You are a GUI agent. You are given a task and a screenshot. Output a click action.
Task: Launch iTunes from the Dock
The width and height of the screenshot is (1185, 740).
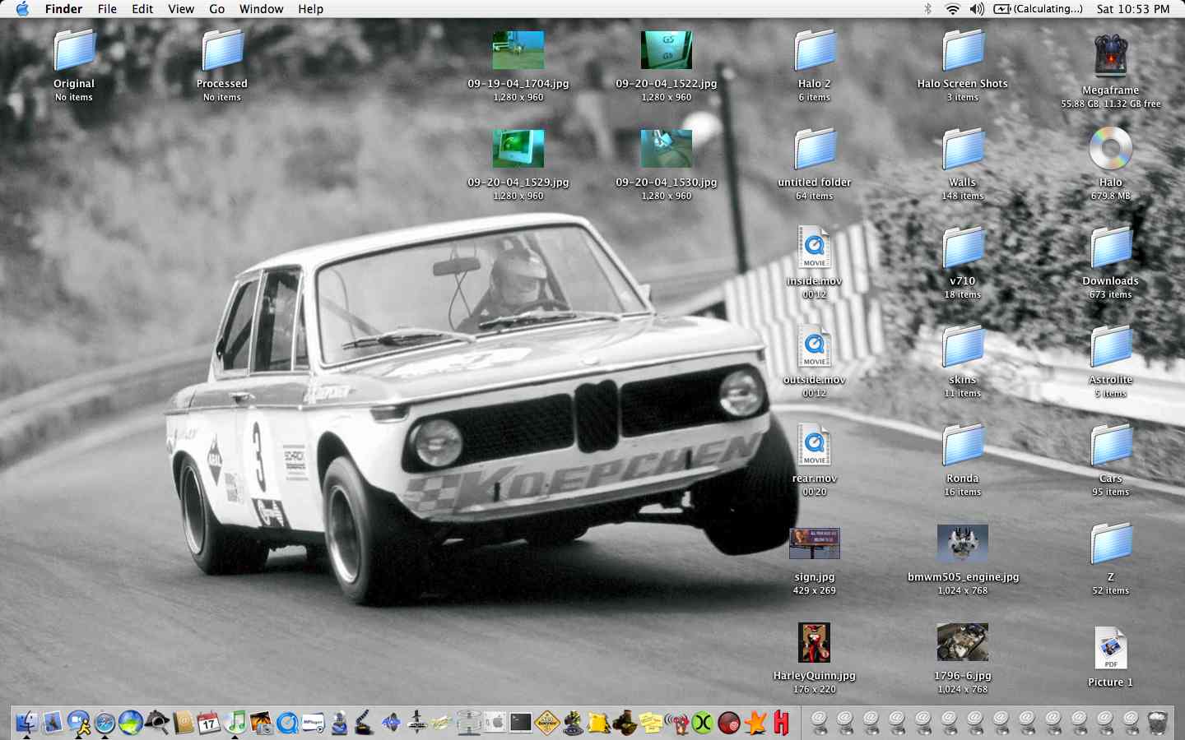point(235,722)
